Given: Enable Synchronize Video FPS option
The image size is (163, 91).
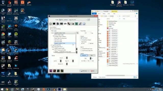Looking at the screenshot, I should point(81,51).
